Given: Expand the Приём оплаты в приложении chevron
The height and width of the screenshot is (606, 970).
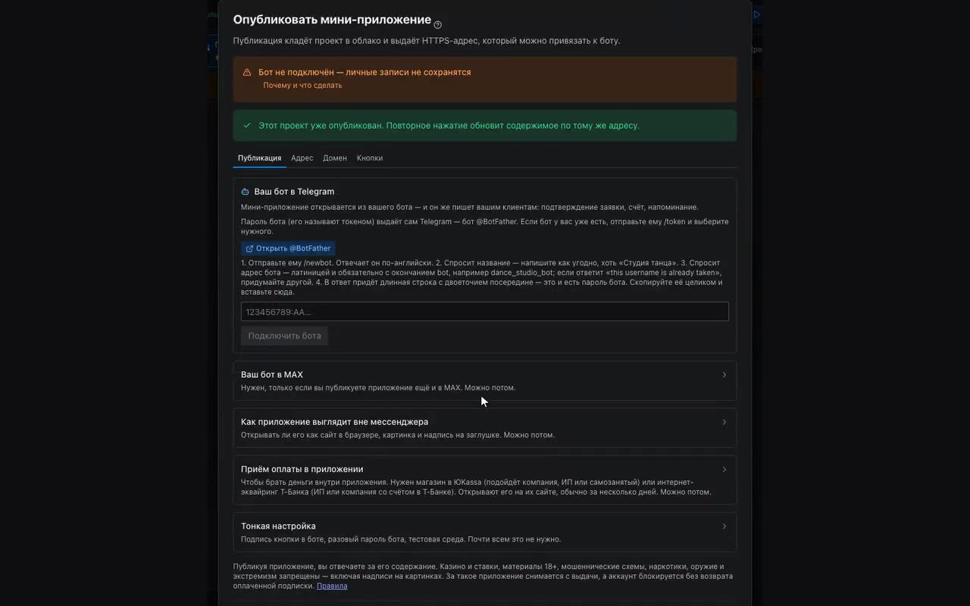Looking at the screenshot, I should tap(724, 470).
